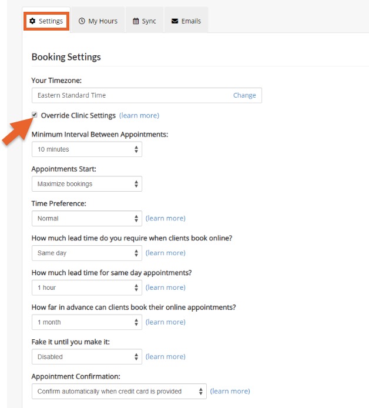Screen dimensions: 369x408
Task: Switch to the Emails tab
Action: click(x=186, y=21)
